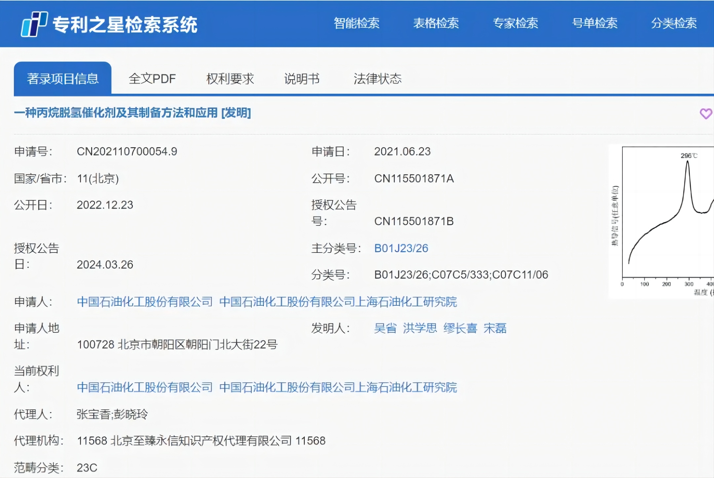Switch to the 说明书 tab
The image size is (714, 478).
(x=302, y=79)
